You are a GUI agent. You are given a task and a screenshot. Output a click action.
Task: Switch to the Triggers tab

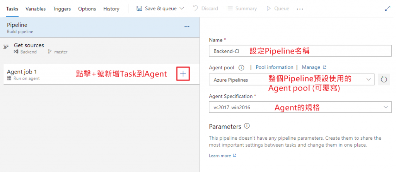[x=62, y=8]
